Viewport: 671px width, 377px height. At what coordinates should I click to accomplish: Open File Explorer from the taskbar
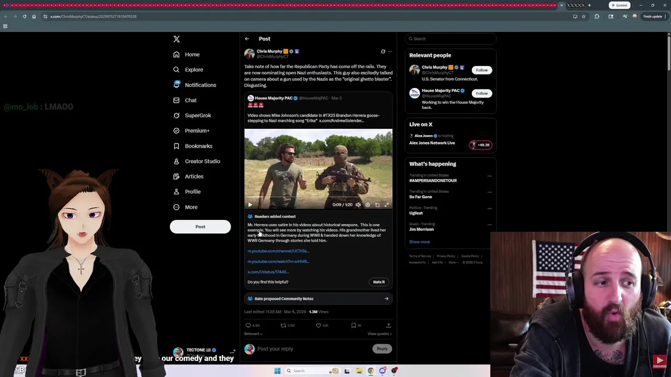pos(359,371)
